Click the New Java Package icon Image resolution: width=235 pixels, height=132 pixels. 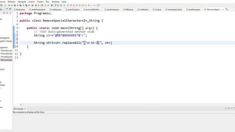tap(32, 5)
